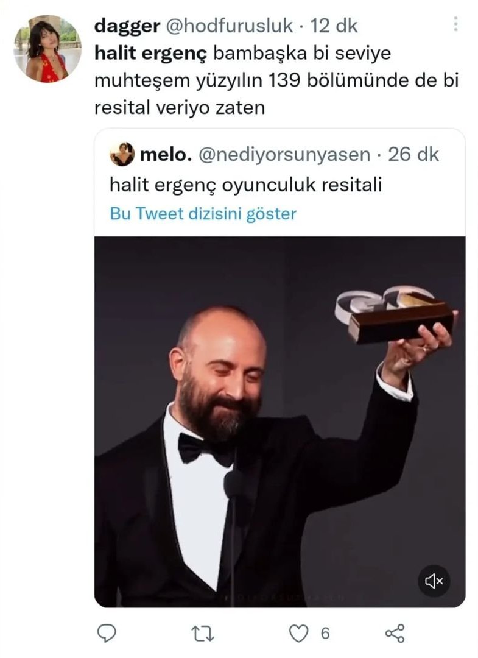This screenshot has height=658, width=478.
Task: Click the Bu Tweet dizisini göster link
Action: pos(203,214)
